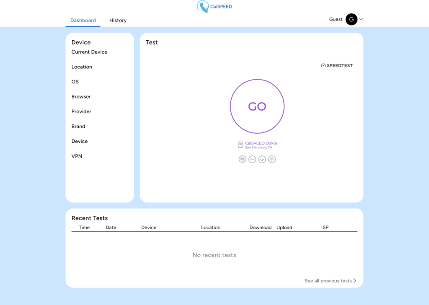This screenshot has height=305, width=429.
Task: Click the ping latency arrows icon
Action: click(242, 159)
